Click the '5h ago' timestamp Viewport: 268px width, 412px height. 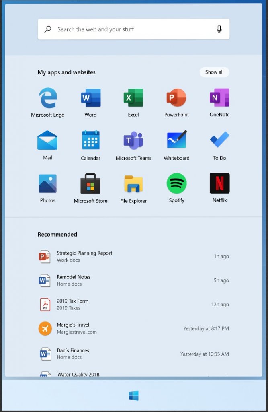pos(221,280)
